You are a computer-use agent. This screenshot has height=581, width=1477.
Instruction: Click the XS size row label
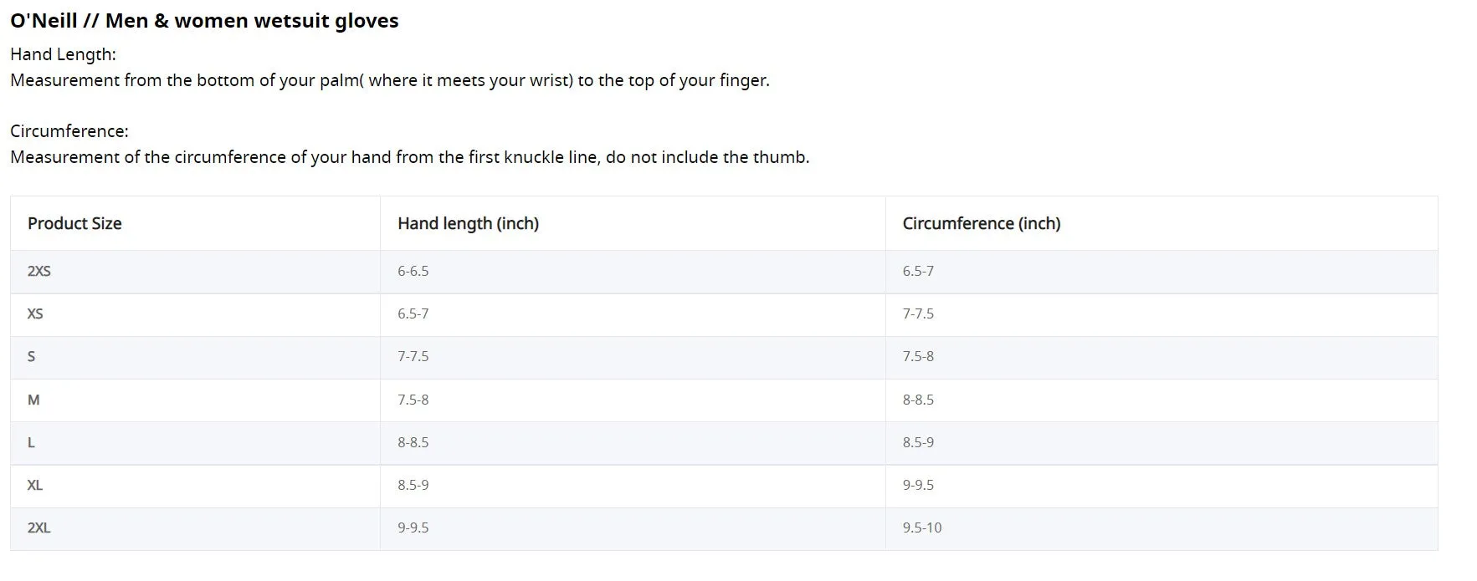coord(35,313)
